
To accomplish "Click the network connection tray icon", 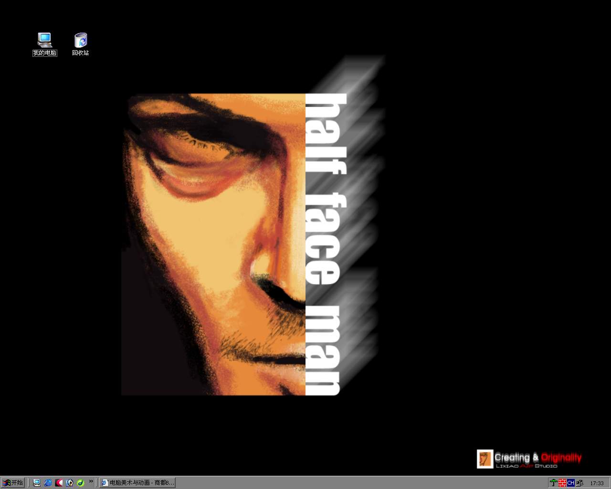I will tap(579, 483).
